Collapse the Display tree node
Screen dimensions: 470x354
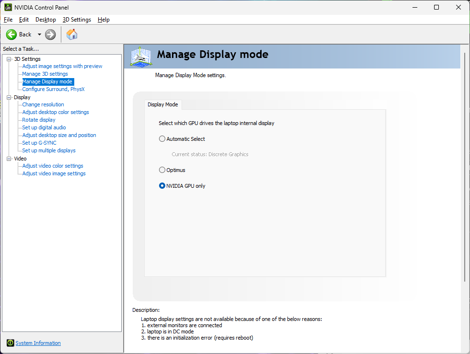pos(9,97)
